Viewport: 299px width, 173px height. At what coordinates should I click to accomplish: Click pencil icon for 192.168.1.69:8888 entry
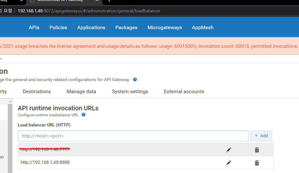228,163
